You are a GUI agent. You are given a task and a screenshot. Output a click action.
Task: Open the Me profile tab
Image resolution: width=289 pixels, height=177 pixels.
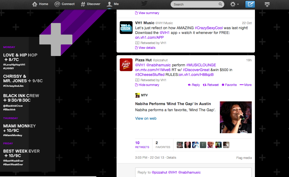113,4
